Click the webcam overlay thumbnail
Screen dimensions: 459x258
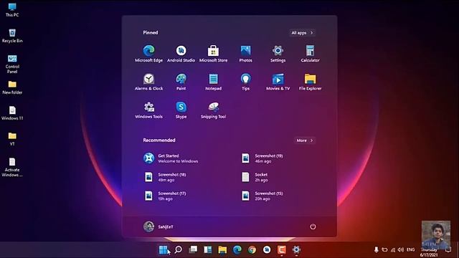point(436,235)
